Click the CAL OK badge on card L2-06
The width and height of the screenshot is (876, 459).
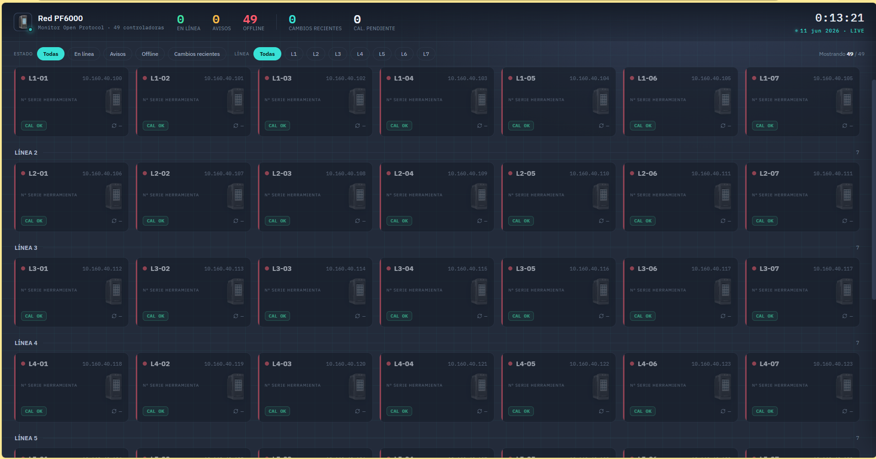(x=643, y=221)
